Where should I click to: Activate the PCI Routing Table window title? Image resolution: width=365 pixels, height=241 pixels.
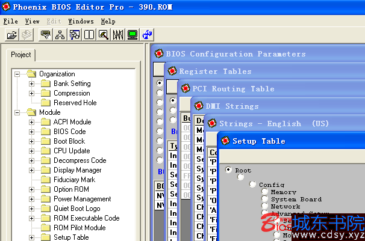tap(233, 89)
